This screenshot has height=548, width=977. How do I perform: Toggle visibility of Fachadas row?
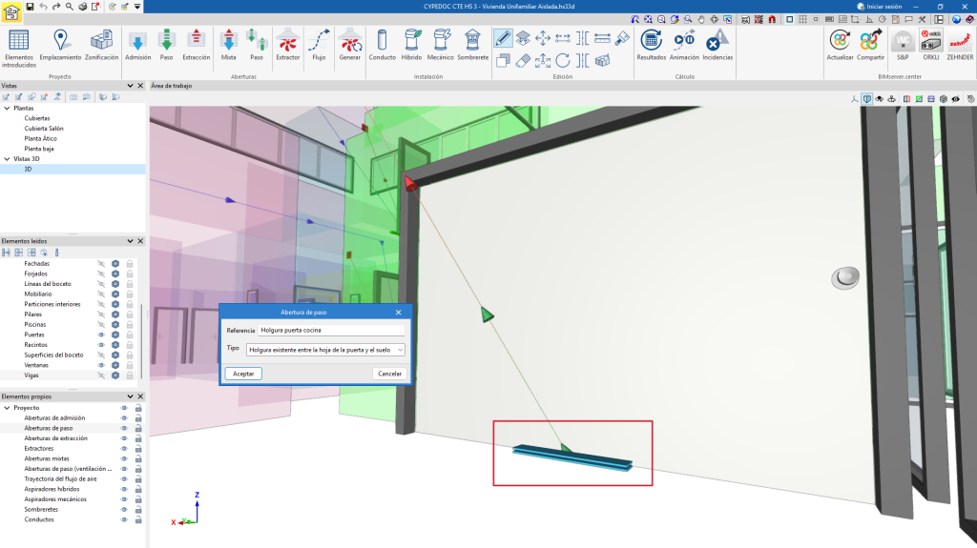coord(101,263)
